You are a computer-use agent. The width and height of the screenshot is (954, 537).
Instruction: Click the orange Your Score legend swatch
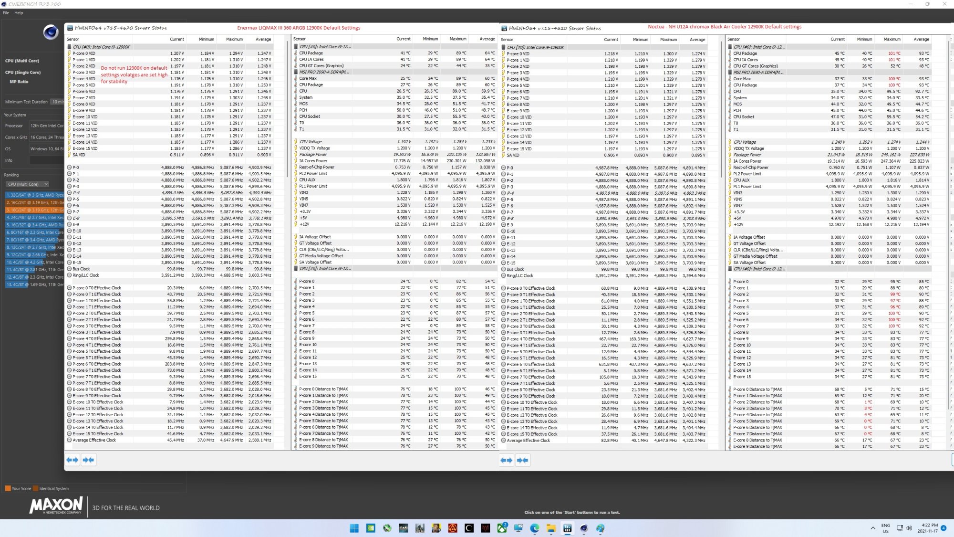tap(8, 488)
